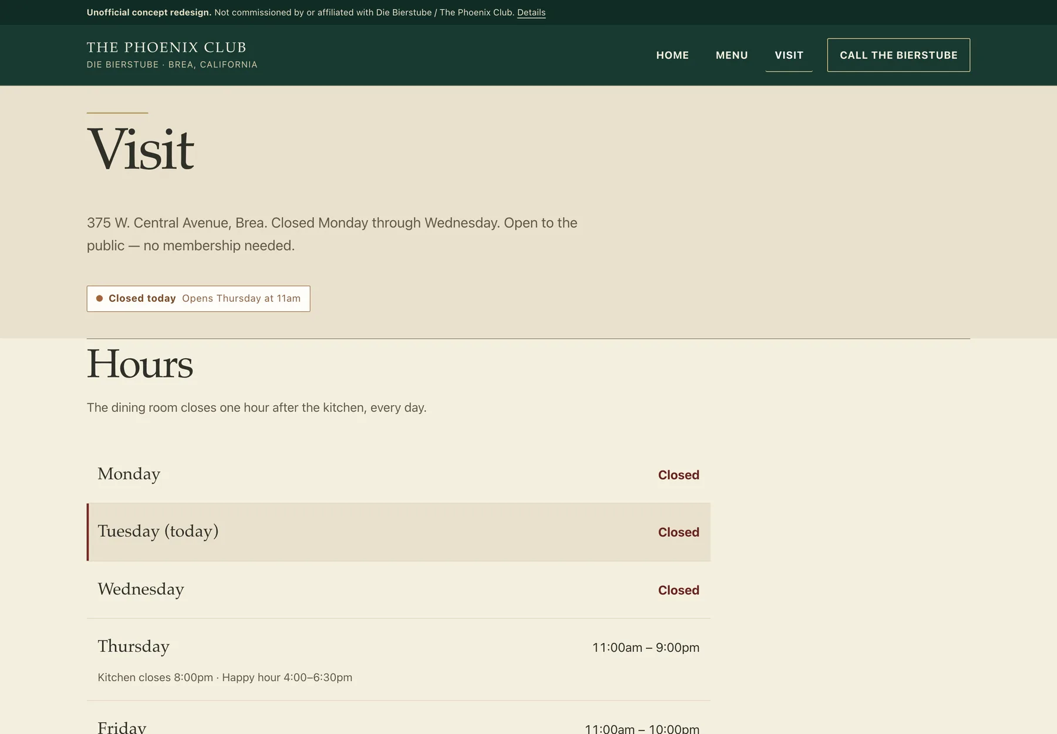
Task: Select the Wednesday row label
Action: click(x=141, y=589)
